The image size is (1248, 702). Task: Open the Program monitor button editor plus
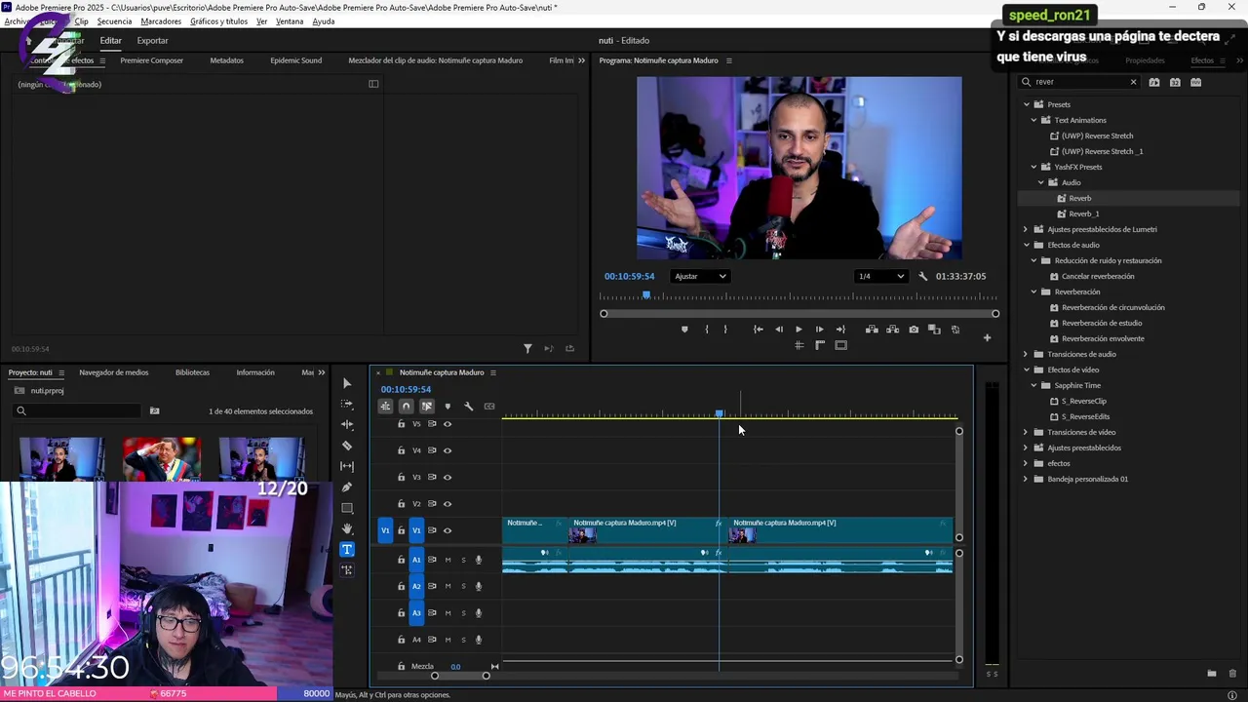pos(987,338)
